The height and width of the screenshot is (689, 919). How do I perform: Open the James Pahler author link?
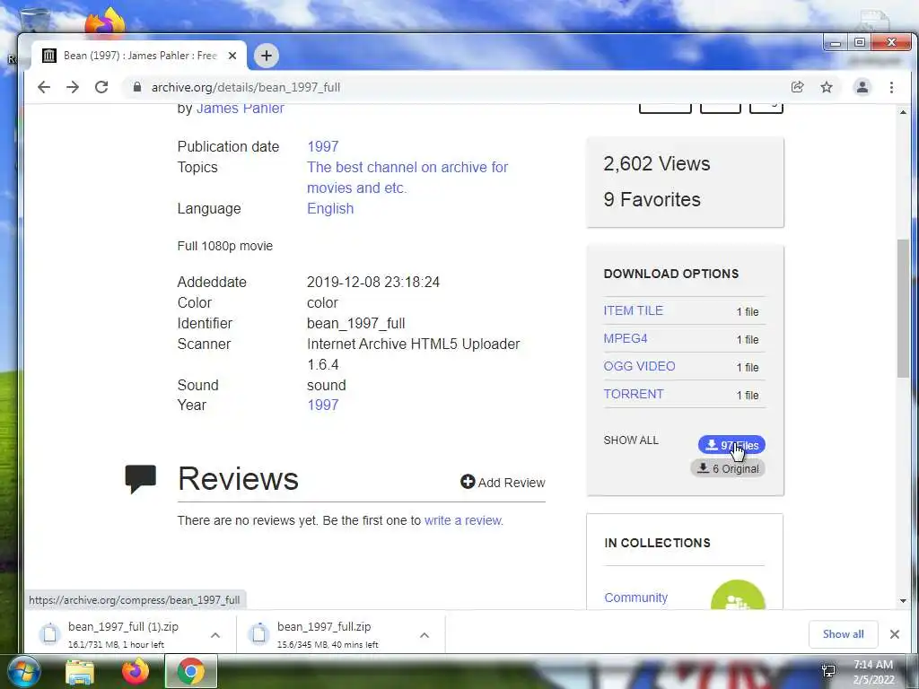click(x=241, y=109)
